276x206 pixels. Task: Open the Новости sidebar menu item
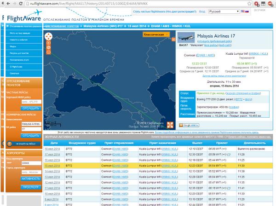24,40
